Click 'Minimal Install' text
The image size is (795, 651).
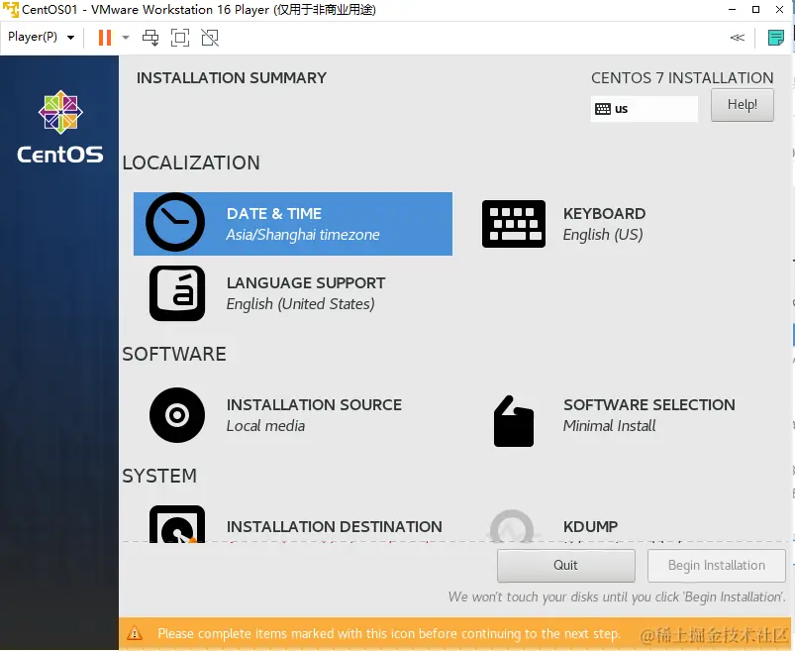click(x=609, y=426)
